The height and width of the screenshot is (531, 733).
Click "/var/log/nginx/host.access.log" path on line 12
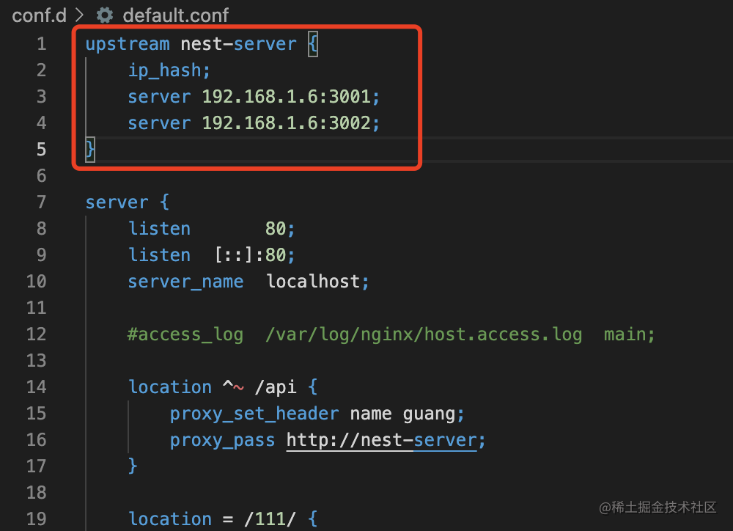(x=424, y=334)
